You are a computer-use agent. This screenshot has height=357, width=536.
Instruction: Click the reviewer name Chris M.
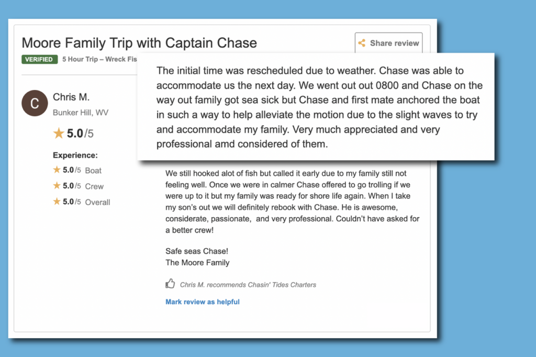tap(71, 97)
